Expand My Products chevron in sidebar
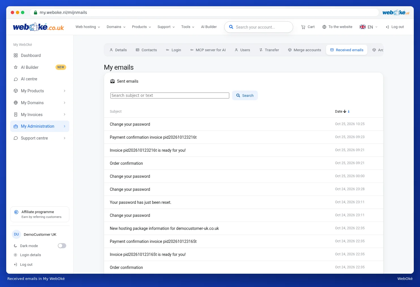Screen dimensions: 420x287 click(x=65, y=91)
